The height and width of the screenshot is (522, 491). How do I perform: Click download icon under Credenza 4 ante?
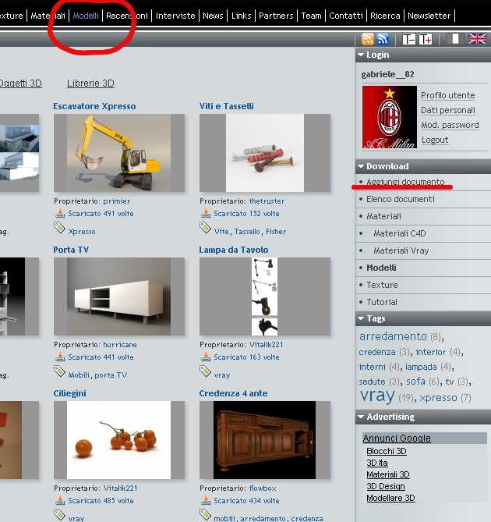pyautogui.click(x=206, y=500)
